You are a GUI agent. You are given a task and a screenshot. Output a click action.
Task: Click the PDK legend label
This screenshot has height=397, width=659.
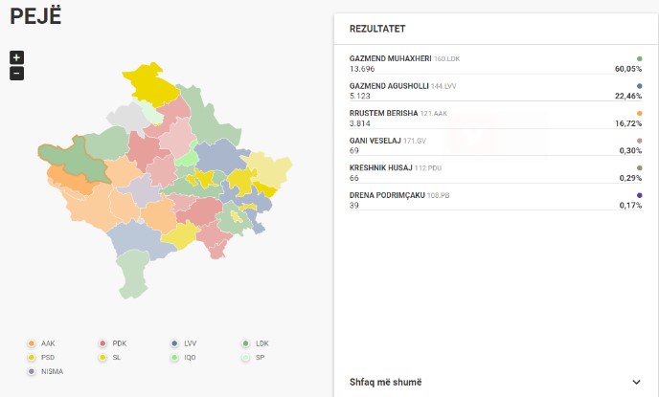click(120, 343)
